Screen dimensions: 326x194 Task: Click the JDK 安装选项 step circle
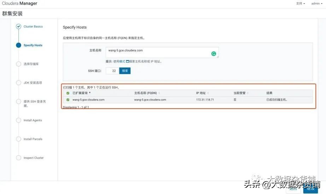(x=18, y=83)
